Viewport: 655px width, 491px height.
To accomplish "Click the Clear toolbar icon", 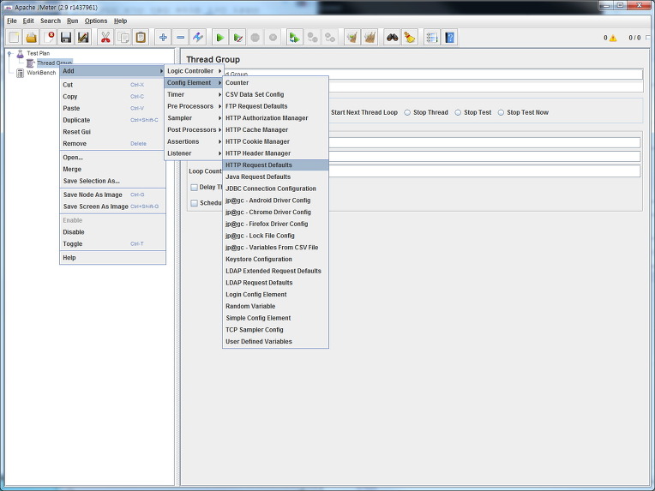I will 352,38.
